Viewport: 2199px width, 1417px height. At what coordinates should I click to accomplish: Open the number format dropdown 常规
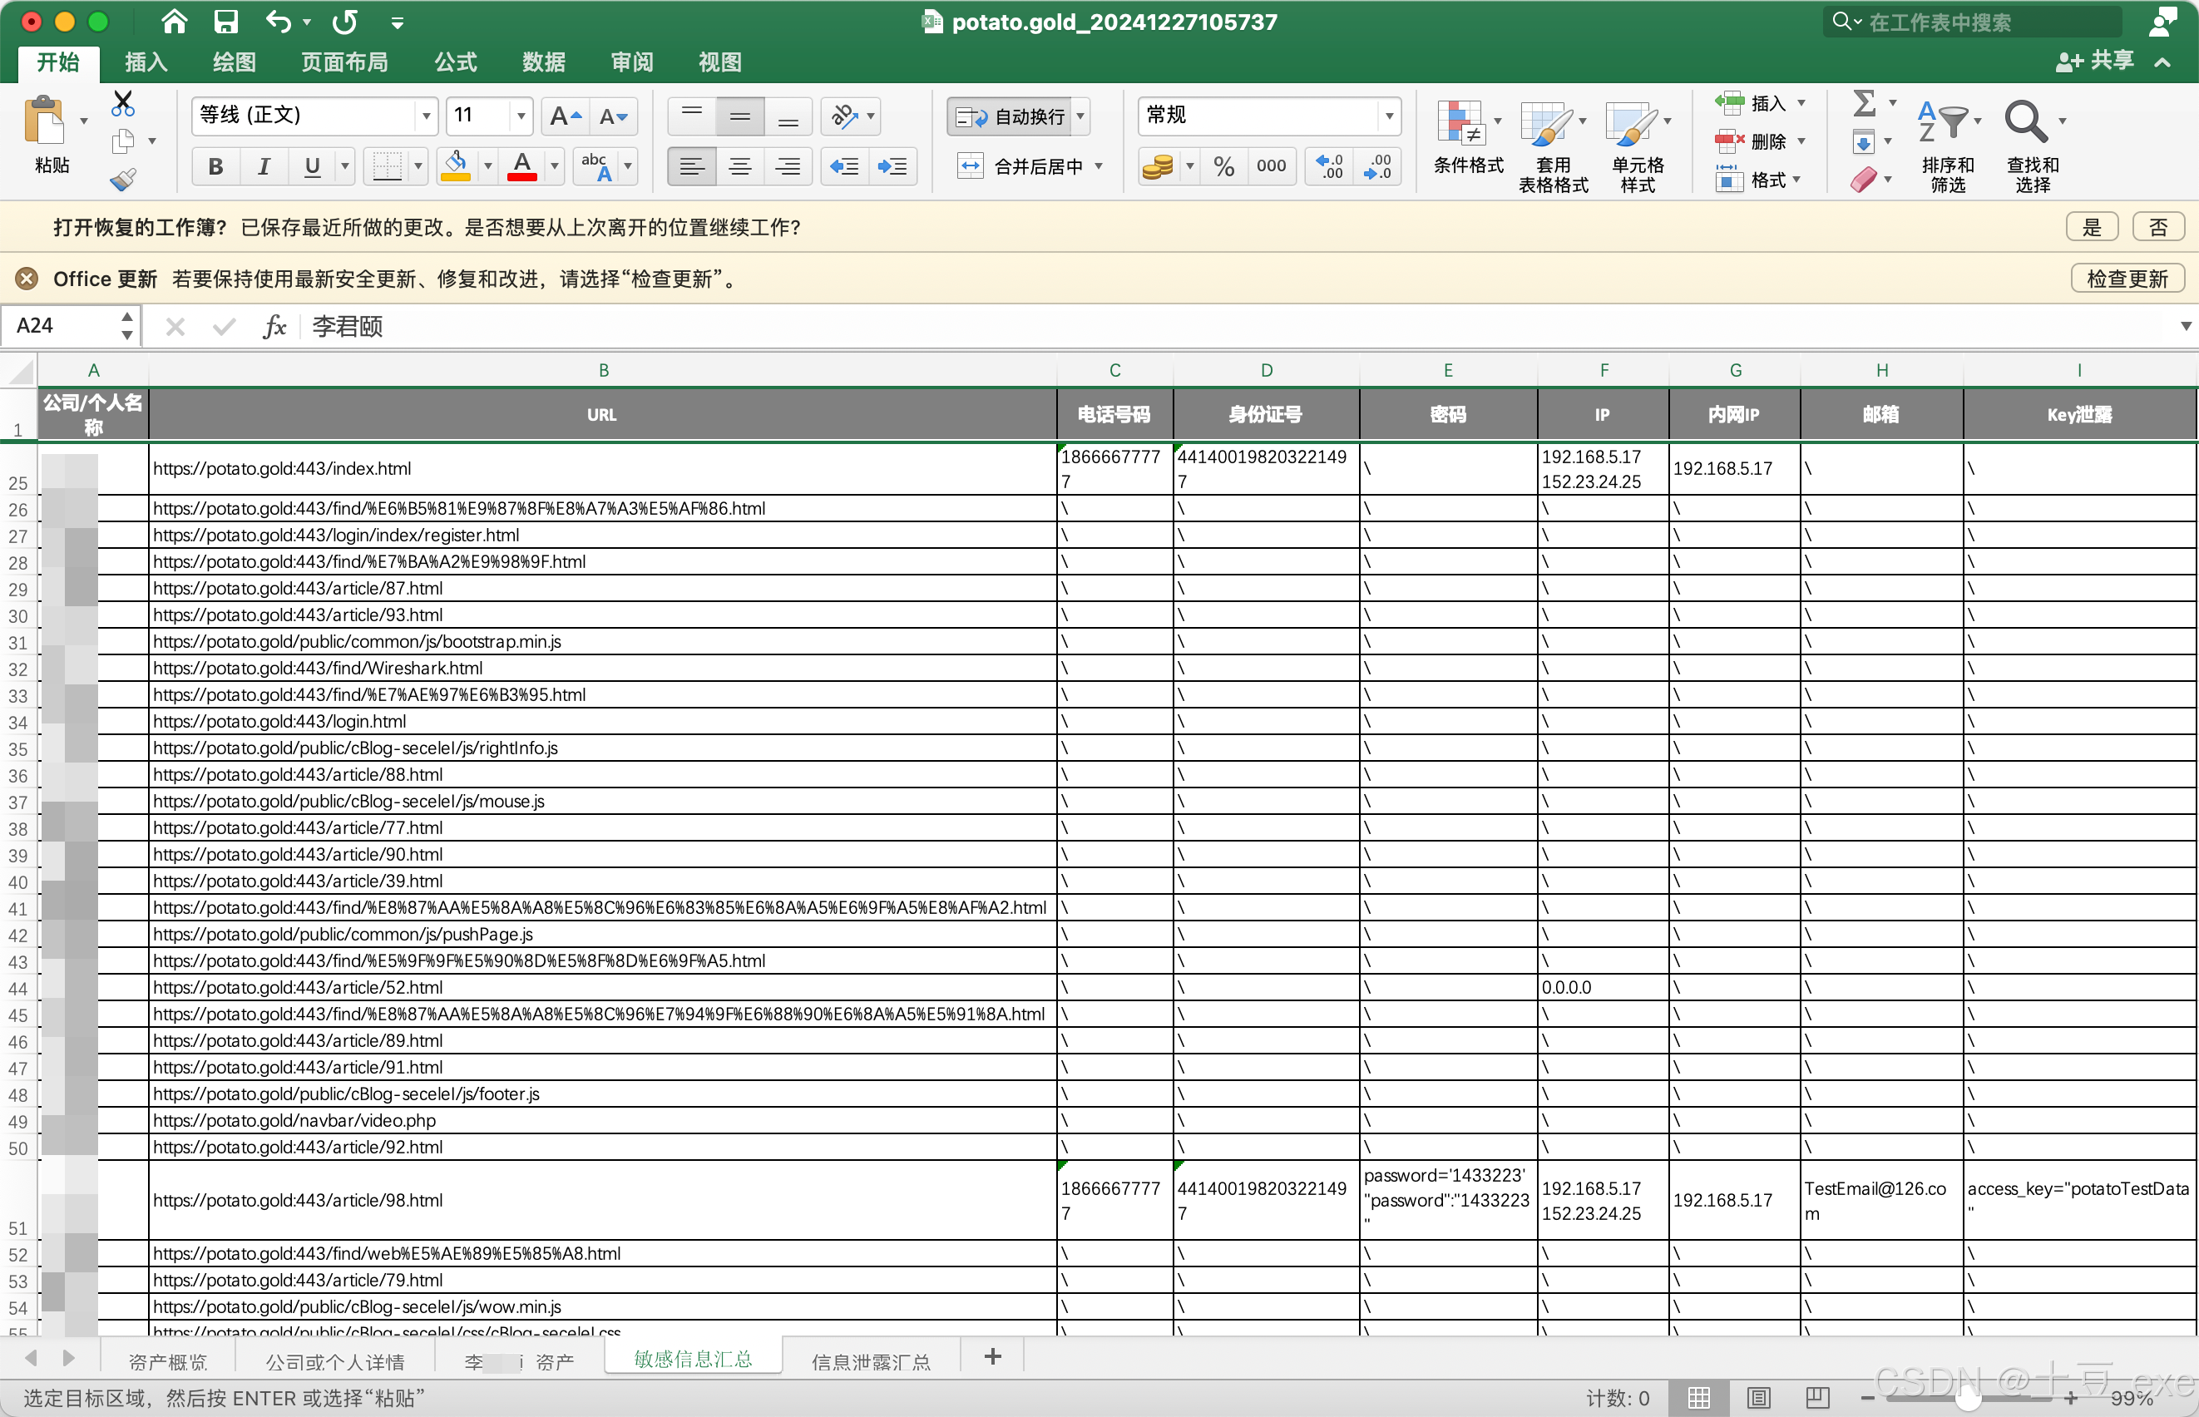click(x=1389, y=117)
